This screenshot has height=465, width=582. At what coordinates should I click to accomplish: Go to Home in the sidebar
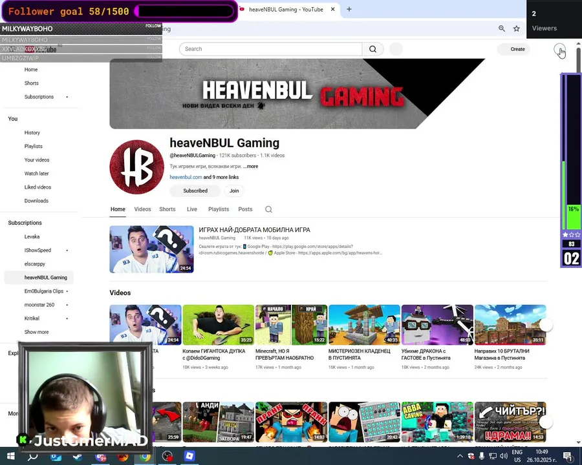point(31,69)
